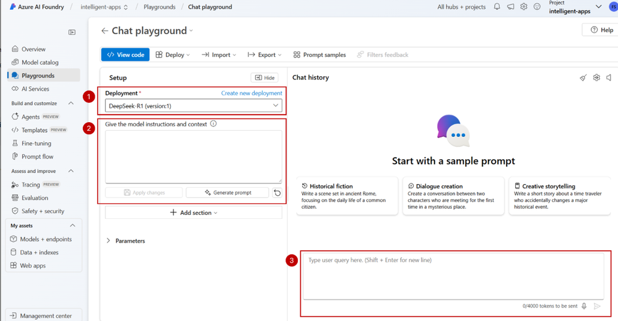Expand the Project intelligent-apps dropdown chevron

[598, 7]
